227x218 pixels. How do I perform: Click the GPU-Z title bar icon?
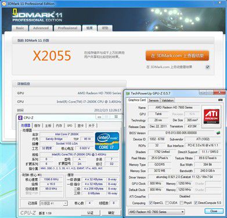tap(128, 94)
